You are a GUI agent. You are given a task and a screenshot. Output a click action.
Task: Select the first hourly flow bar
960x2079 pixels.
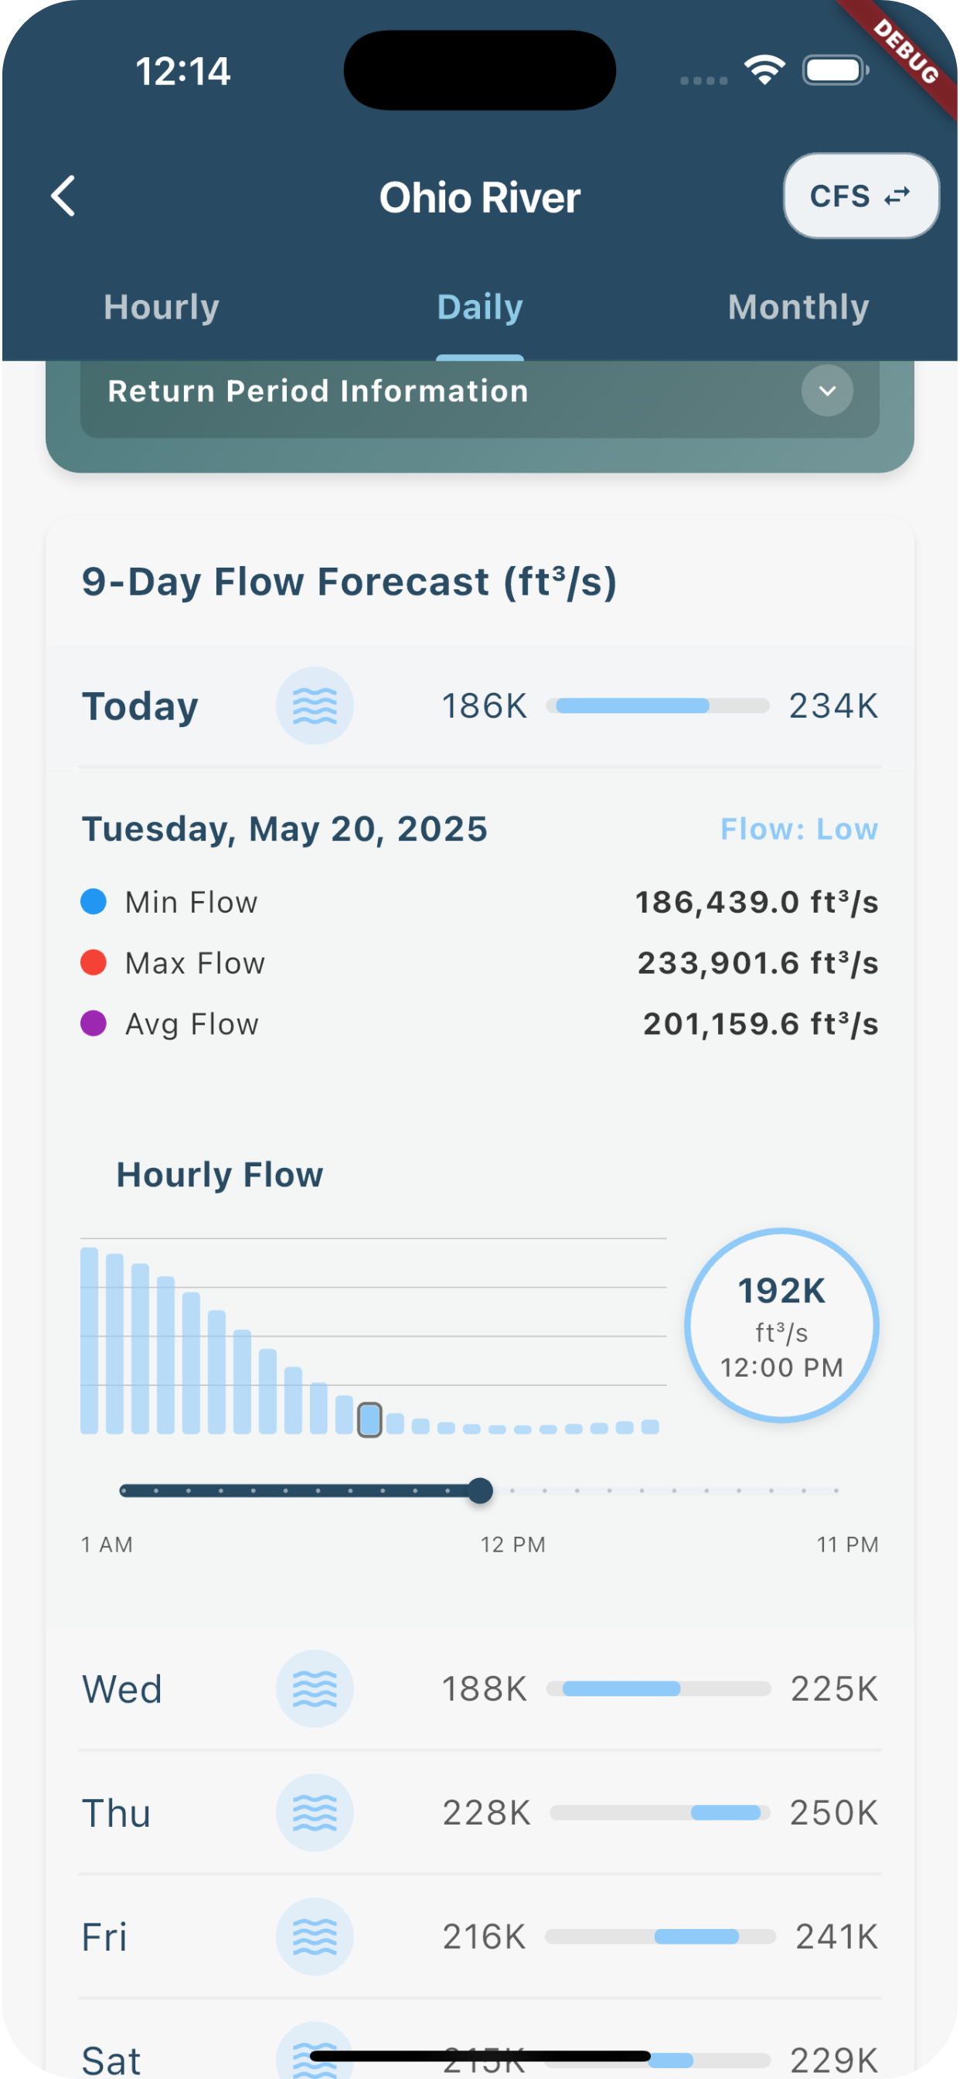click(90, 1340)
